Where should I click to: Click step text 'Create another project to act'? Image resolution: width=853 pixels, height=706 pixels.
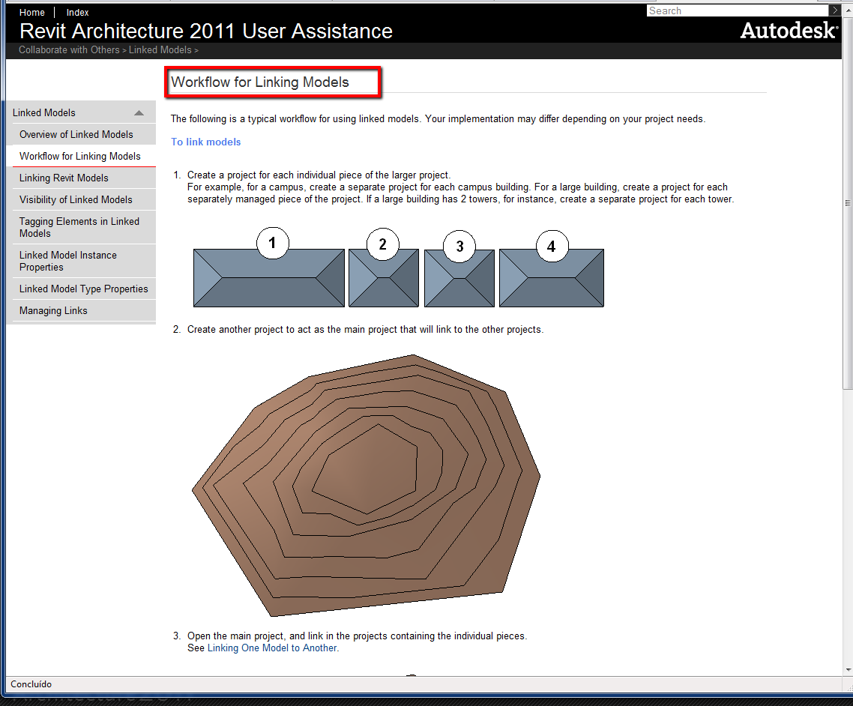365,330
